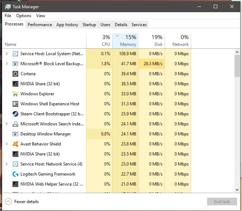Click the End task button

pos(222,201)
